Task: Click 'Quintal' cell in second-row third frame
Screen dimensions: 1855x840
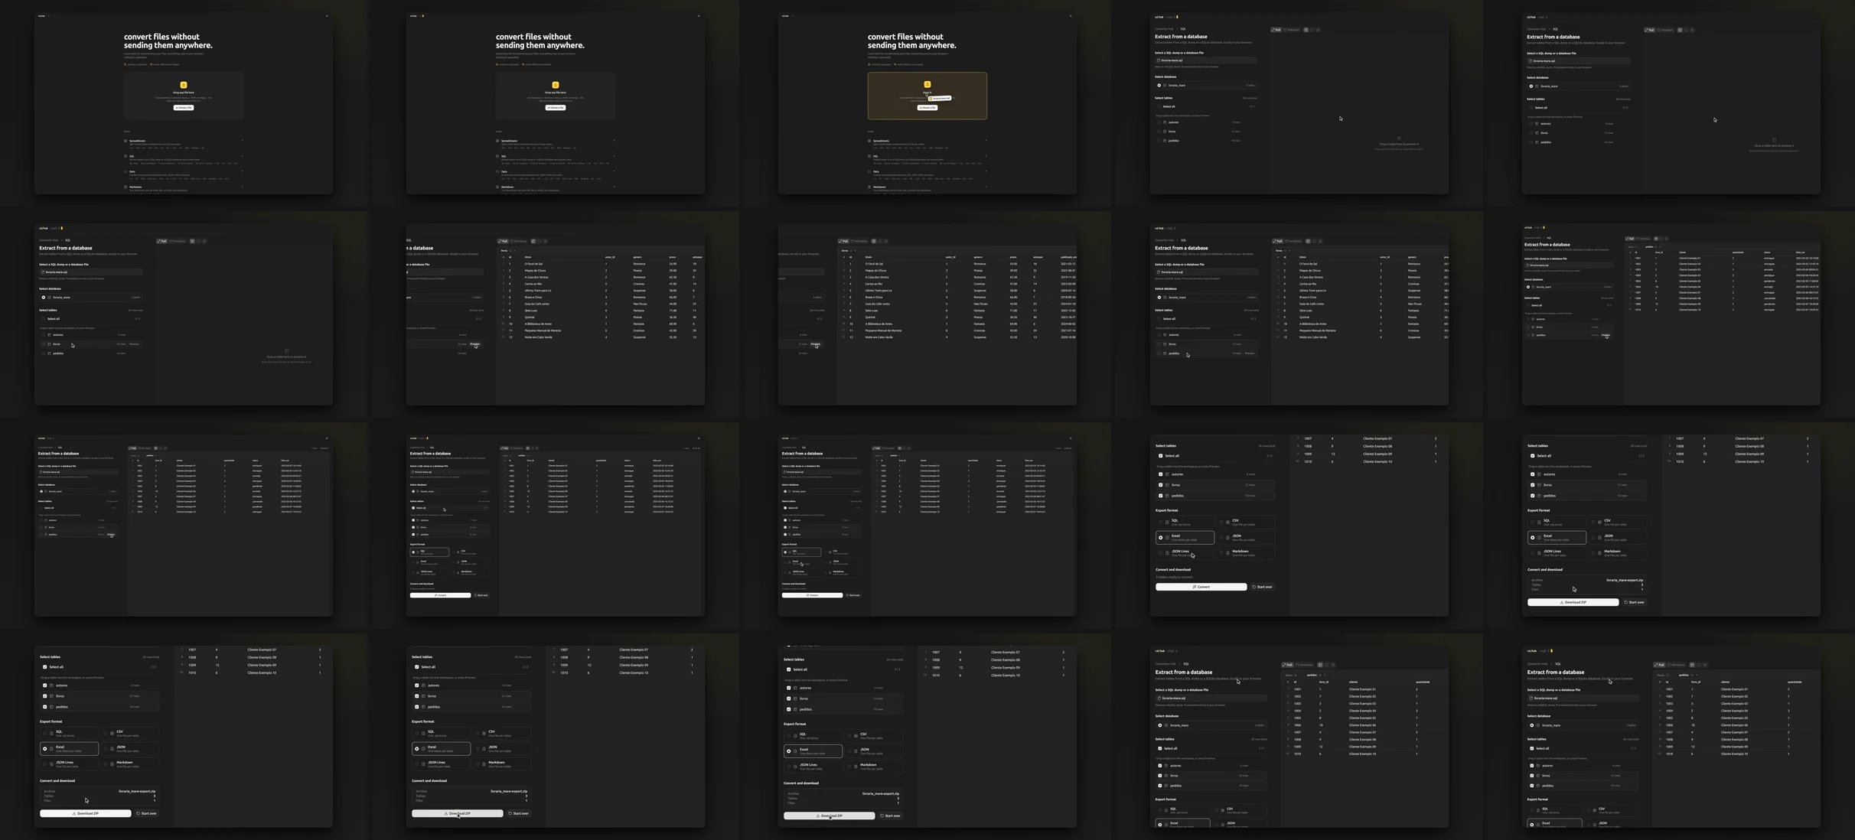Action: click(872, 317)
